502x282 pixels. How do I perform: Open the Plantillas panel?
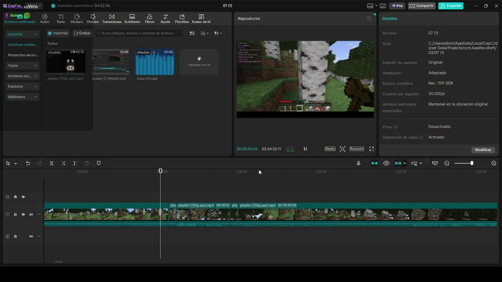[x=182, y=19]
